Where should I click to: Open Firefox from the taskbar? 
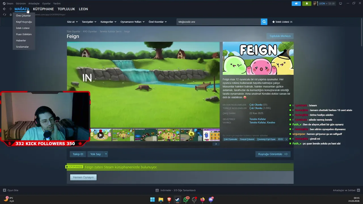coord(202,199)
